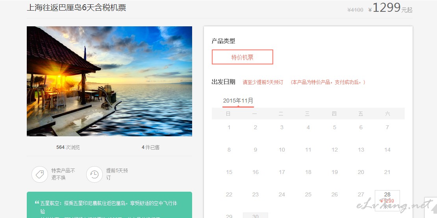Click the green 五星航空 highlight box
This screenshot has width=437, height=218.
coord(109,205)
